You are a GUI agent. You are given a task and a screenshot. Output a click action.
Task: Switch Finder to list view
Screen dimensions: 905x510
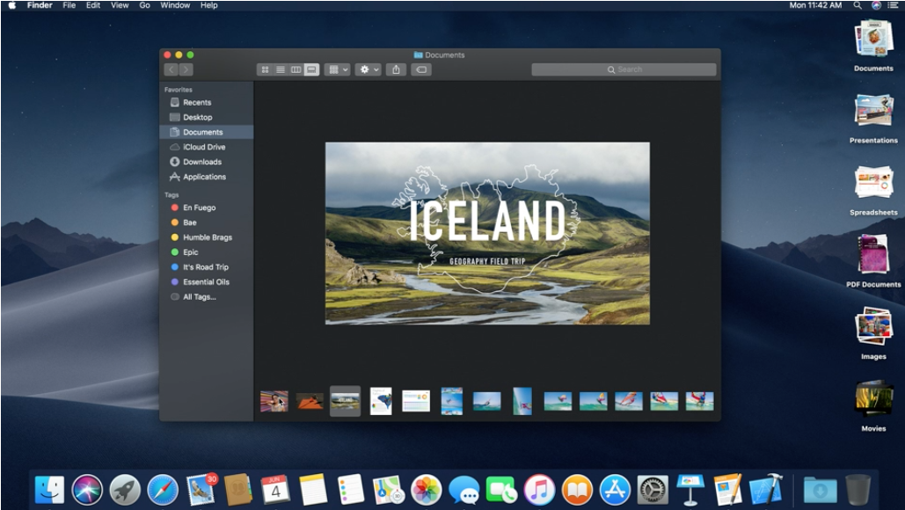[x=281, y=69]
